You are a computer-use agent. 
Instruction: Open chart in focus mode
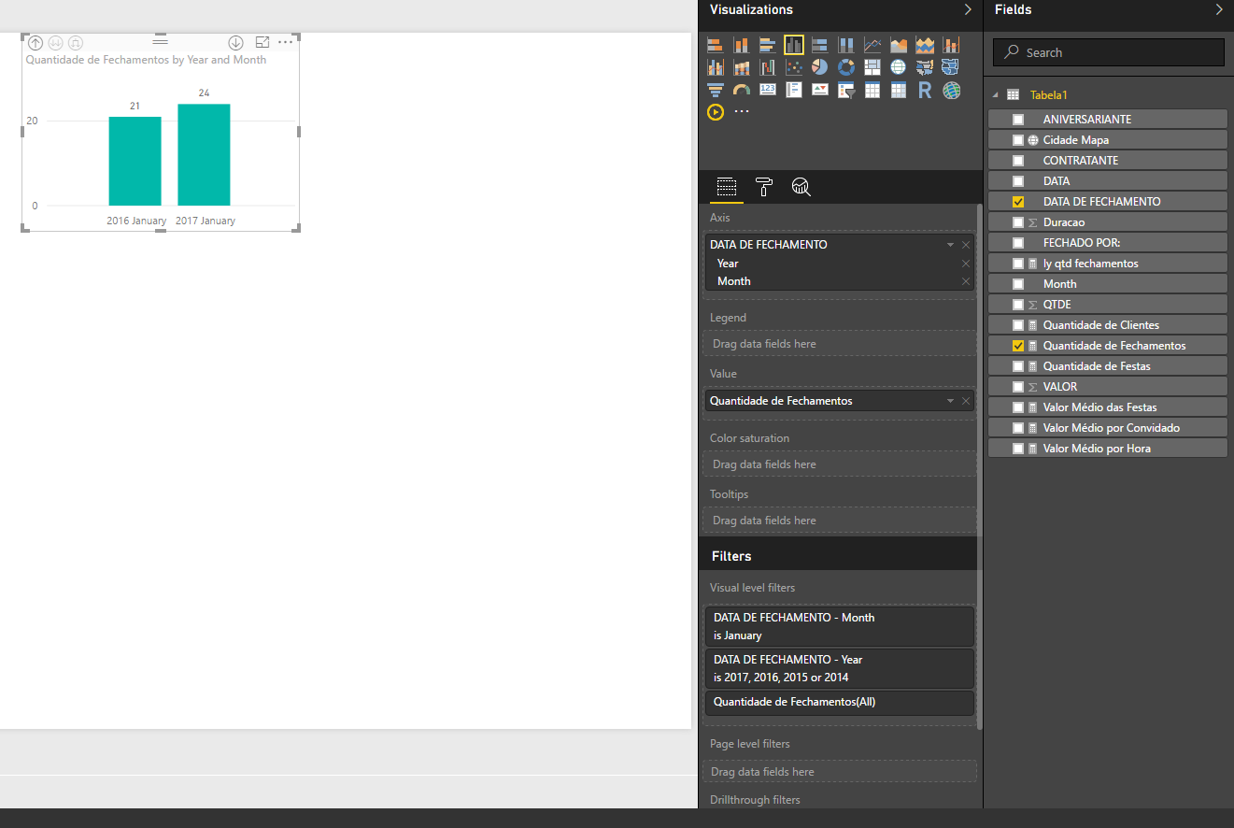coord(262,42)
